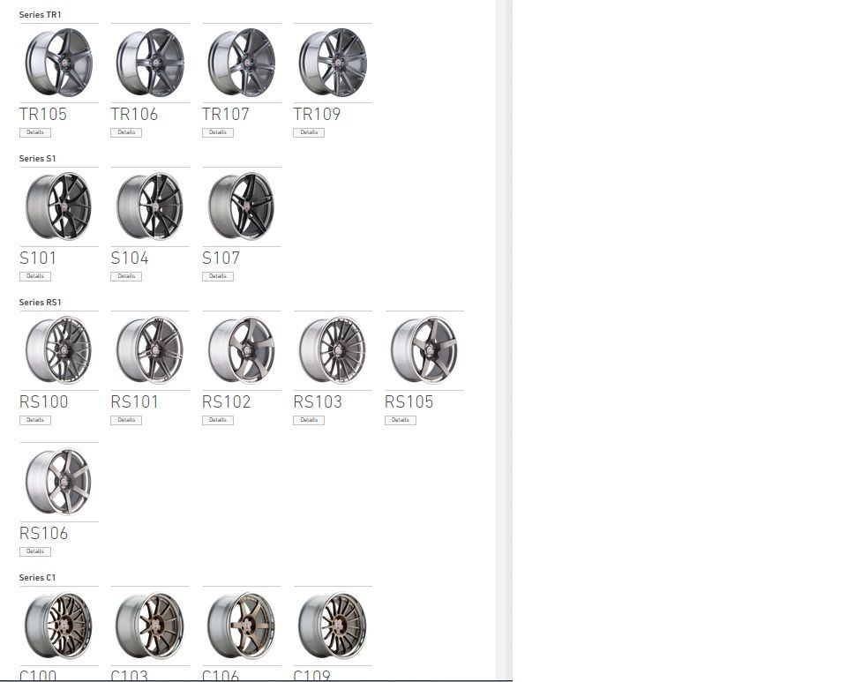The image size is (847, 682).
Task: Click Details under TR105
Action: 35,132
